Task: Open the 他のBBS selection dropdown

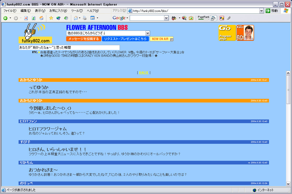Action: 148,33
